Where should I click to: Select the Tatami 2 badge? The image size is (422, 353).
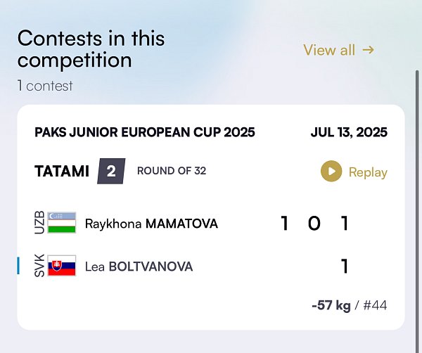[111, 171]
